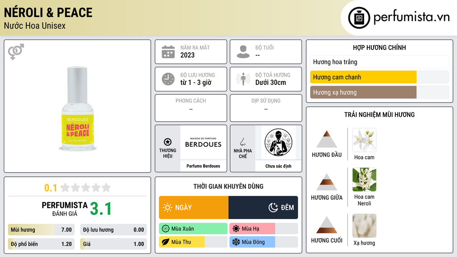Select the Đêm time bar
The width and height of the screenshot is (457, 257).
[263, 207]
